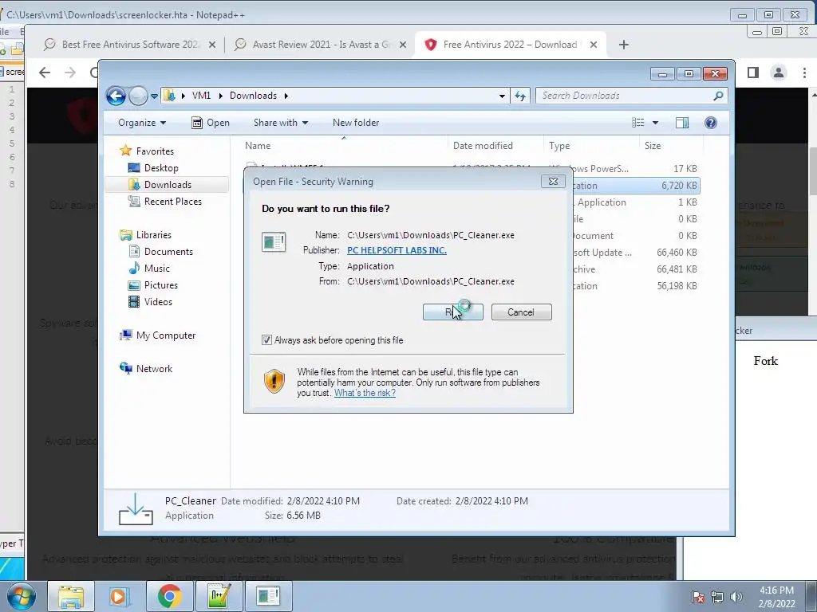Open the Chrome profile avatar
The width and height of the screenshot is (817, 612).
click(779, 73)
